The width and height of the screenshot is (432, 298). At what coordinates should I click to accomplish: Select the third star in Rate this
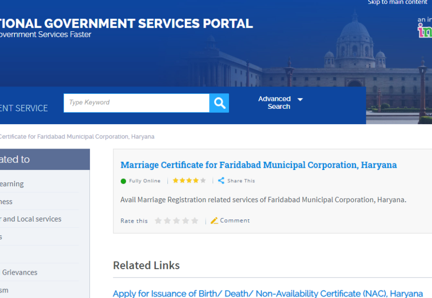[177, 221]
